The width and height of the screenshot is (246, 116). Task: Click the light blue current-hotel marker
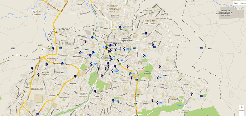pos(105,47)
